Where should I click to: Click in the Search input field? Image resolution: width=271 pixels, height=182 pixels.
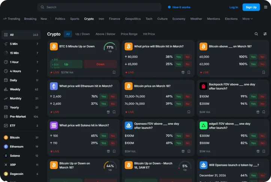pyautogui.click(x=99, y=7)
